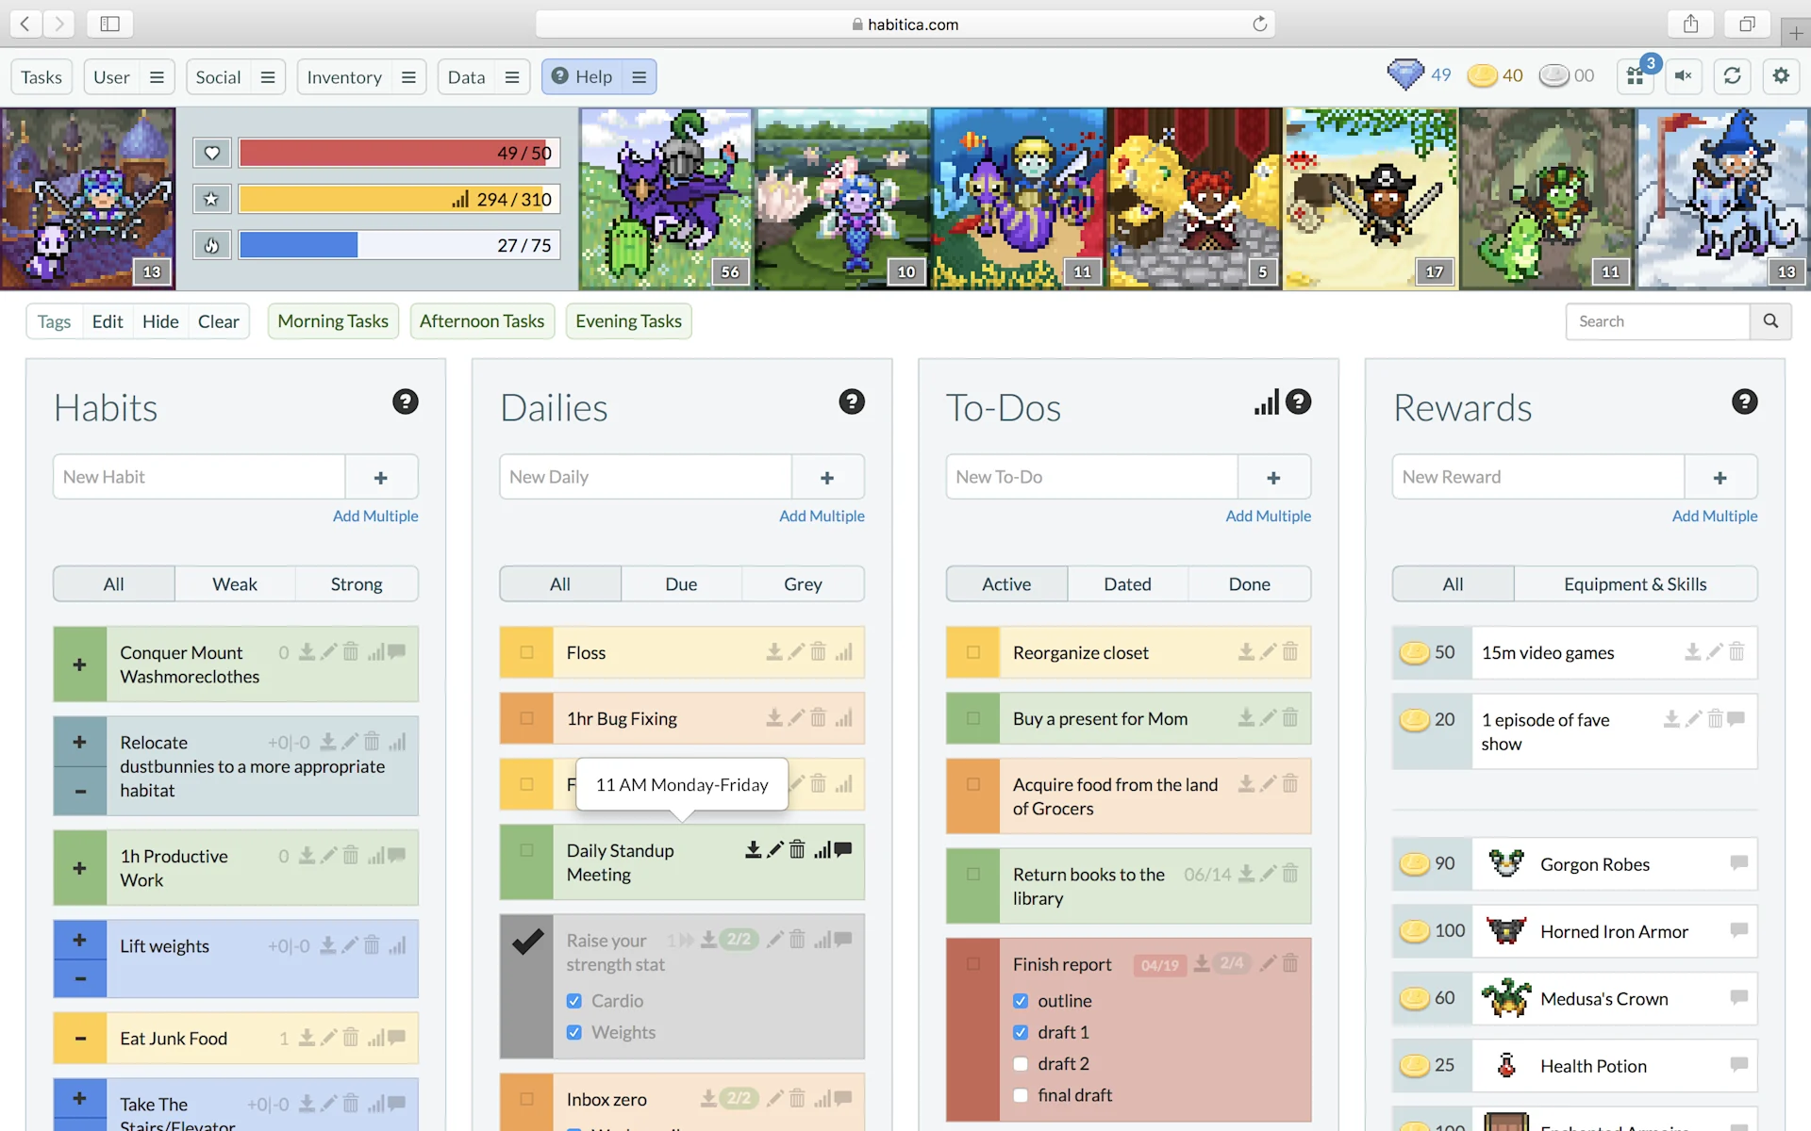Click the gem balance icon
This screenshot has width=1811, height=1131.
coord(1404,75)
